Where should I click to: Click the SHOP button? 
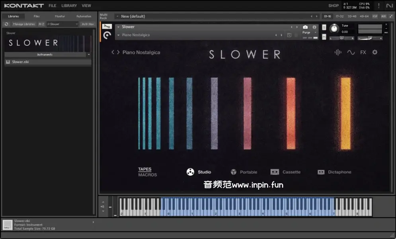coord(334,6)
